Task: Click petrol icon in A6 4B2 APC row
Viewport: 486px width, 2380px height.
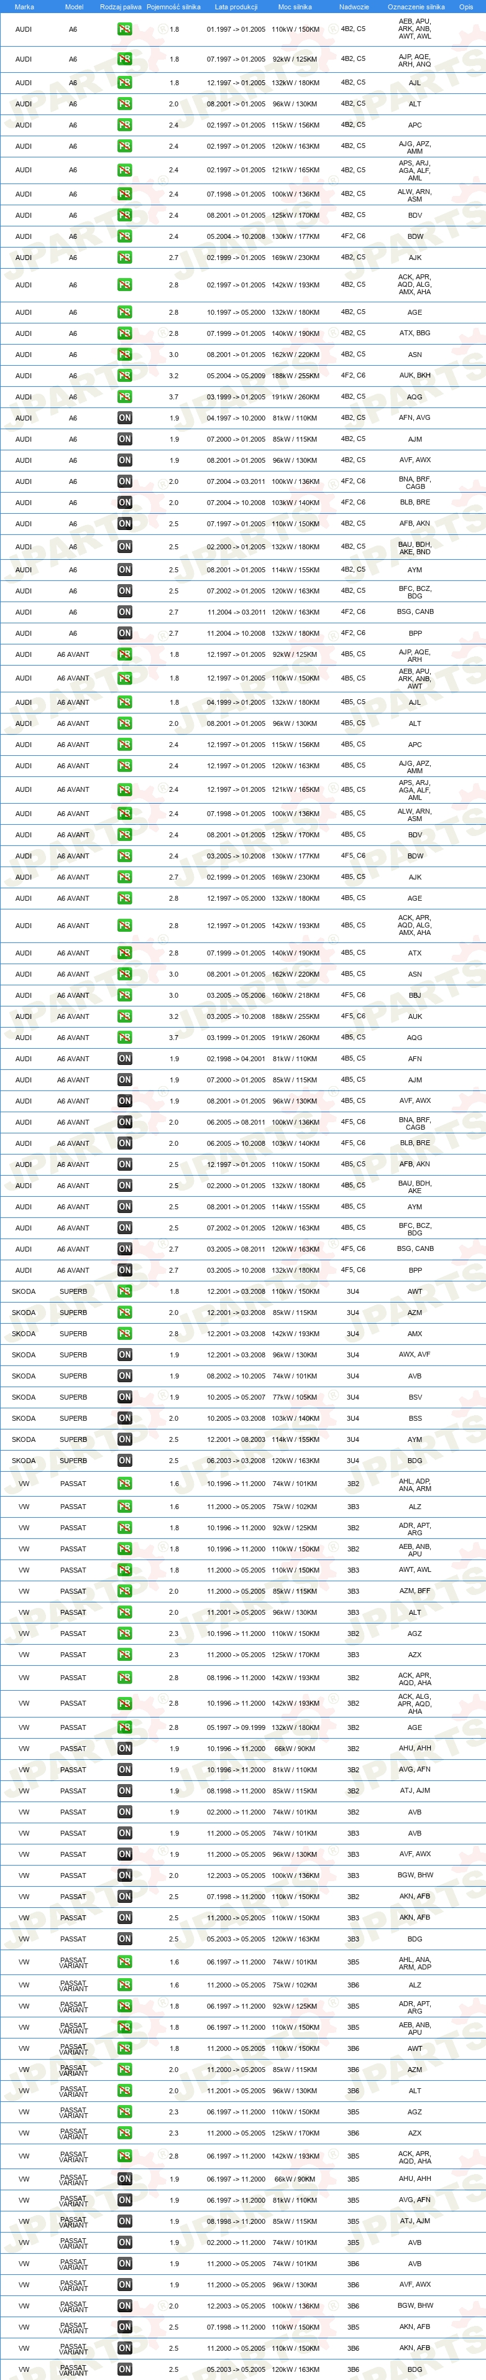Action: [124, 125]
